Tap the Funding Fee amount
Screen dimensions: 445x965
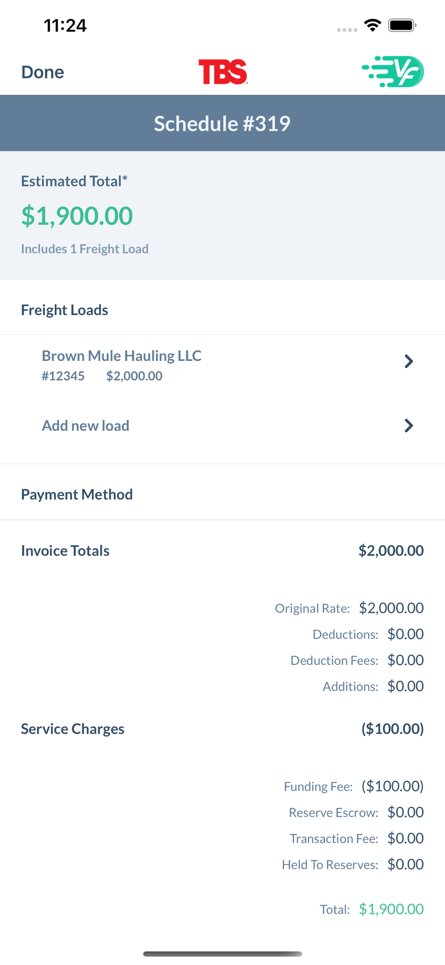pyautogui.click(x=393, y=786)
